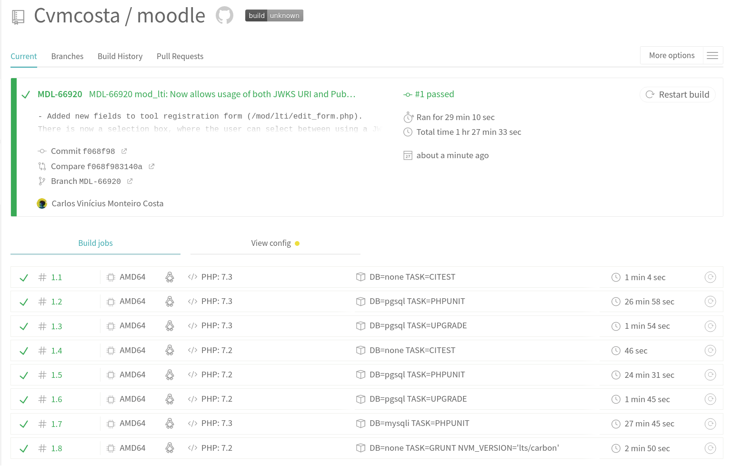Open the hamburger menu next to More options
The width and height of the screenshot is (731, 466).
coord(712,56)
